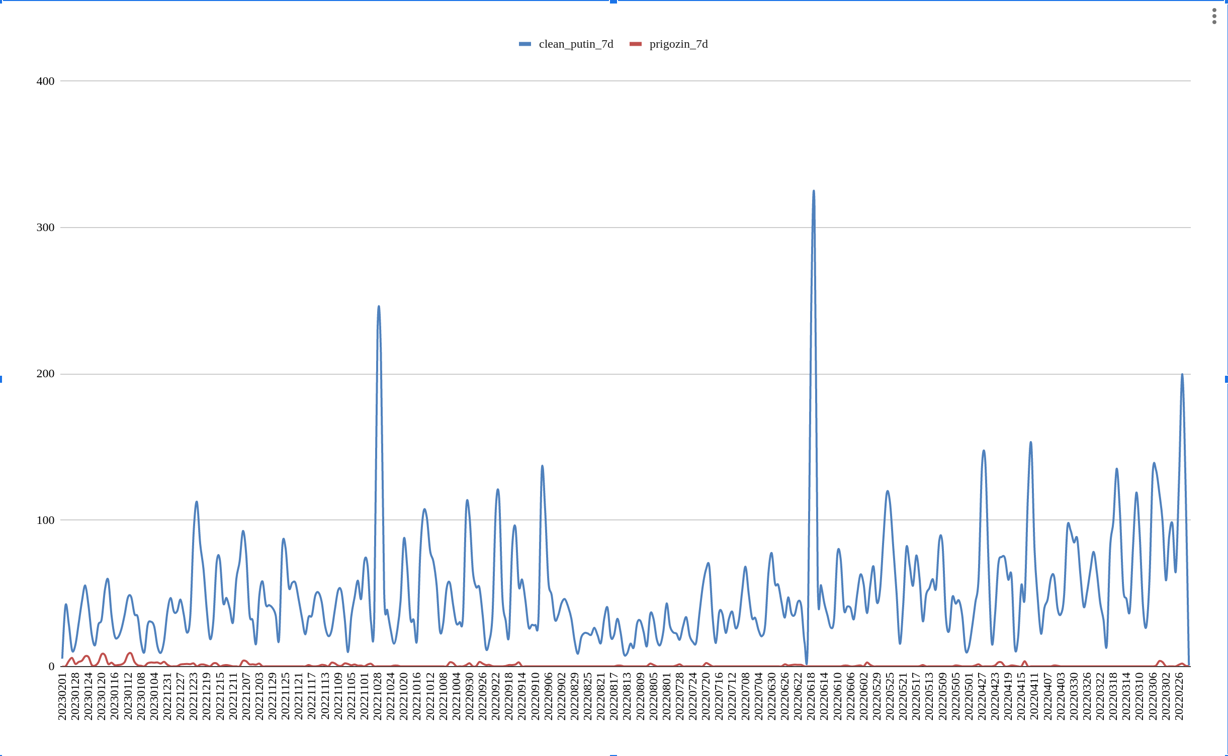Click the blue clean_putin_7d legend swatch
1228x756 pixels.
tap(524, 44)
